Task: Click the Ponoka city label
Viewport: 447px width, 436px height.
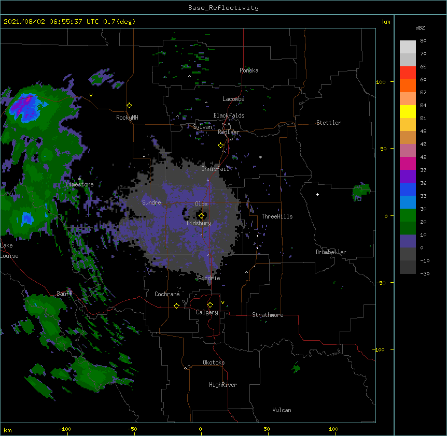Action: [x=249, y=70]
